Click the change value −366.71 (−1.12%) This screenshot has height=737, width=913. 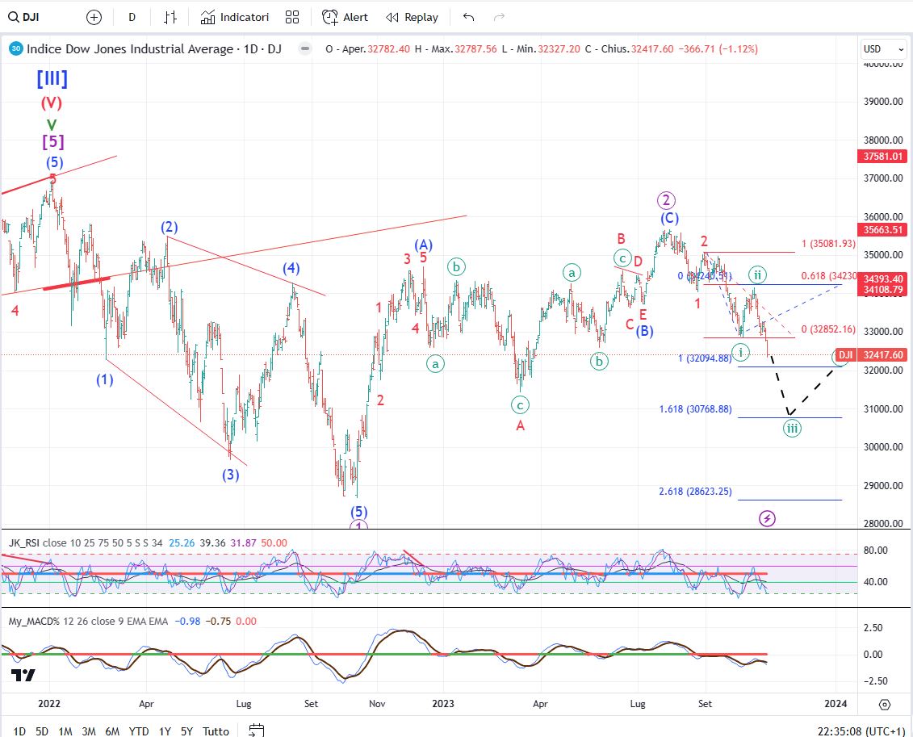tap(718, 49)
